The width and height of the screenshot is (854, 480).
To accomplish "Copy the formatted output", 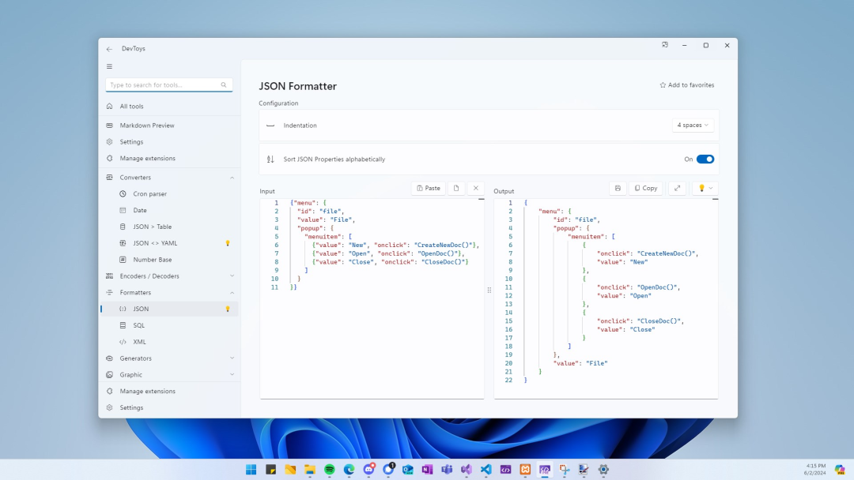I will point(646,188).
